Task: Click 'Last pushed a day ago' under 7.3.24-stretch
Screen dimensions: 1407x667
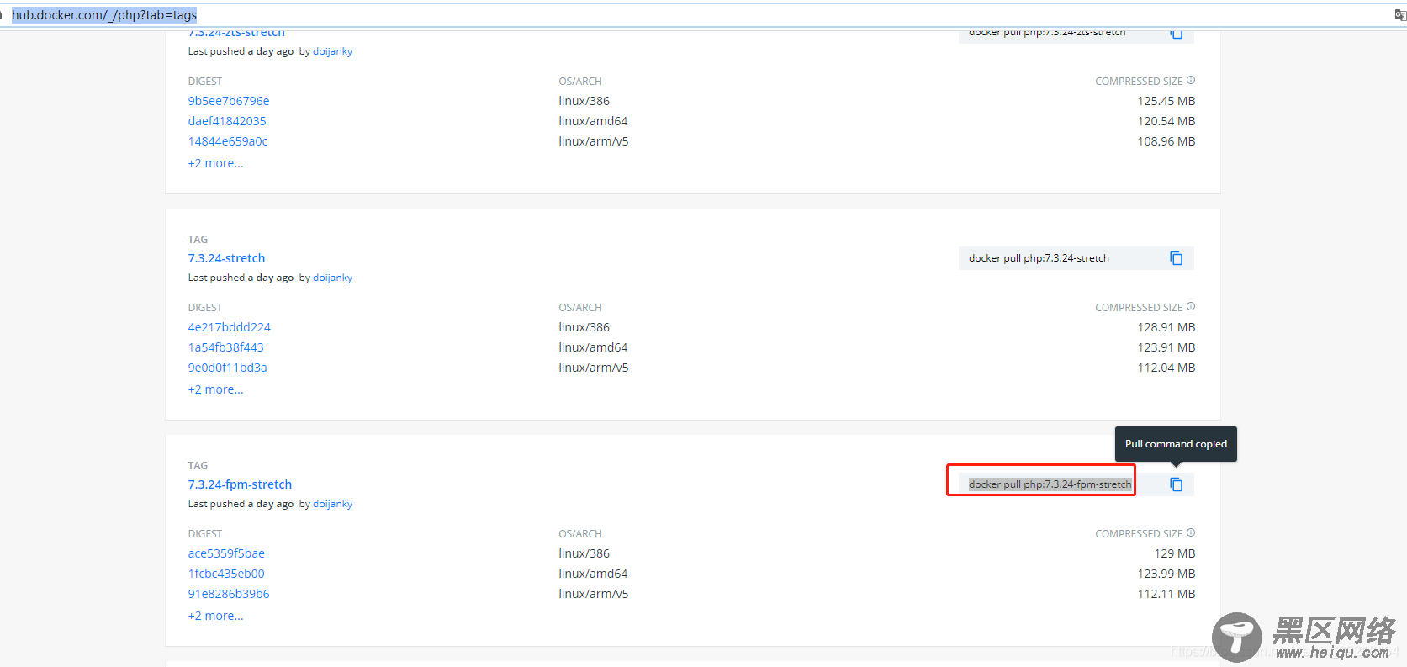Action: click(241, 278)
